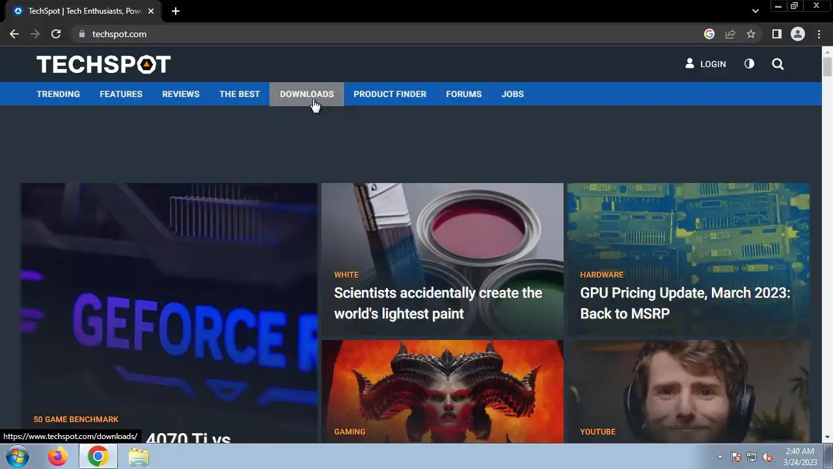Image resolution: width=833 pixels, height=469 pixels.
Task: Click the network tray icon
Action: (x=752, y=457)
